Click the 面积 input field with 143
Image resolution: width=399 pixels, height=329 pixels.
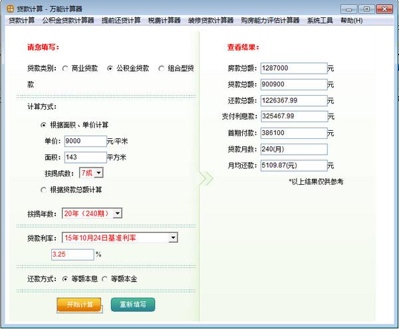86,157
